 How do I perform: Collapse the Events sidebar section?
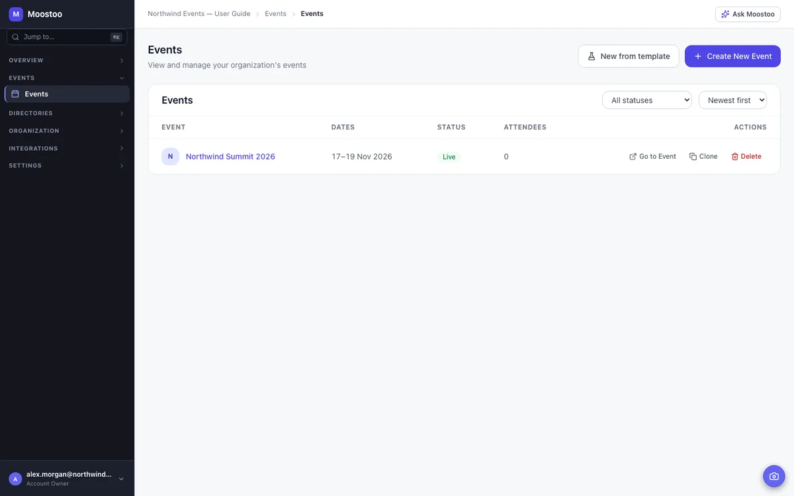(67, 78)
